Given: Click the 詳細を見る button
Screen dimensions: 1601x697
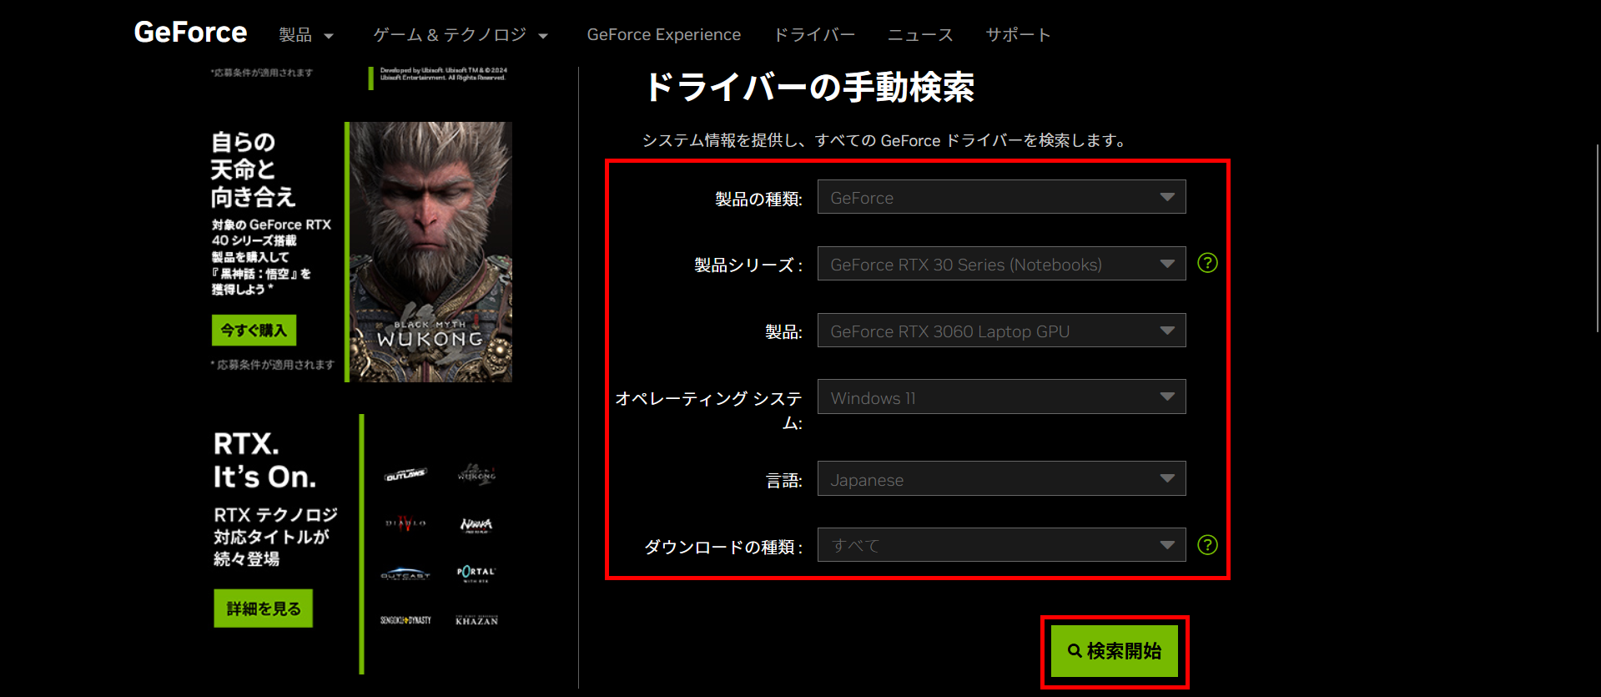Looking at the screenshot, I should pyautogui.click(x=264, y=609).
